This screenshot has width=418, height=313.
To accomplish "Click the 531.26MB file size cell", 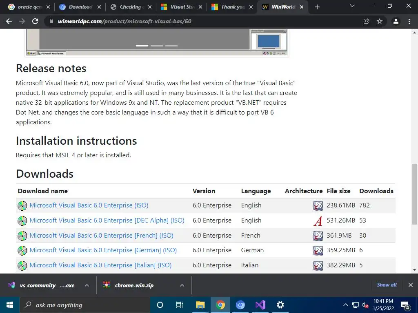I will [341, 220].
